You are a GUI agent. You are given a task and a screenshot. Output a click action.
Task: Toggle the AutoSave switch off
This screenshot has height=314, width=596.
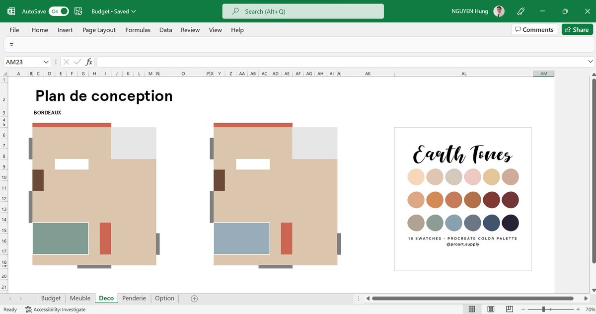click(59, 11)
